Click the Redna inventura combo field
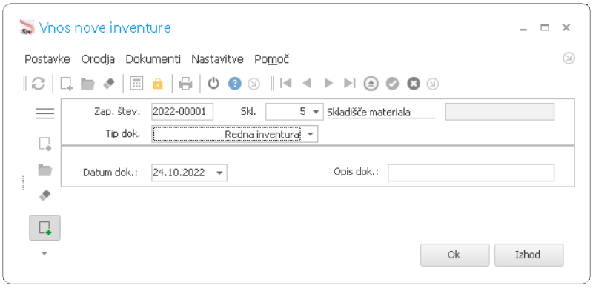Image resolution: width=593 pixels, height=288 pixels. tap(234, 135)
